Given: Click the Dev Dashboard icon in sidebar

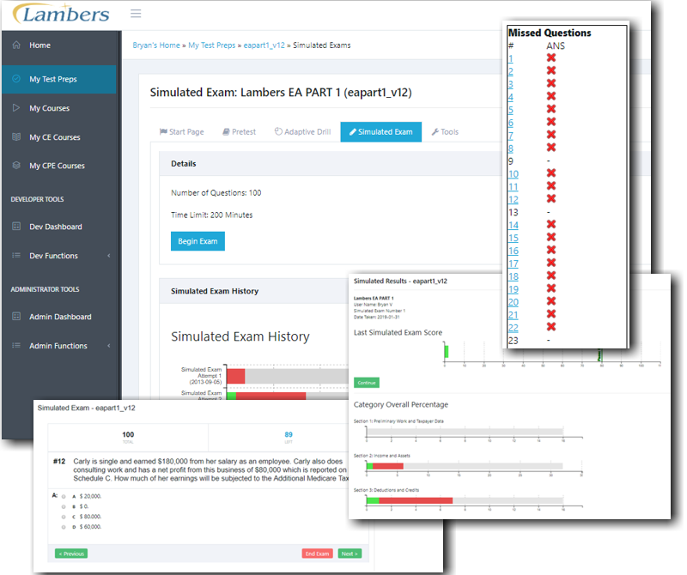Looking at the screenshot, I should pos(16,227).
